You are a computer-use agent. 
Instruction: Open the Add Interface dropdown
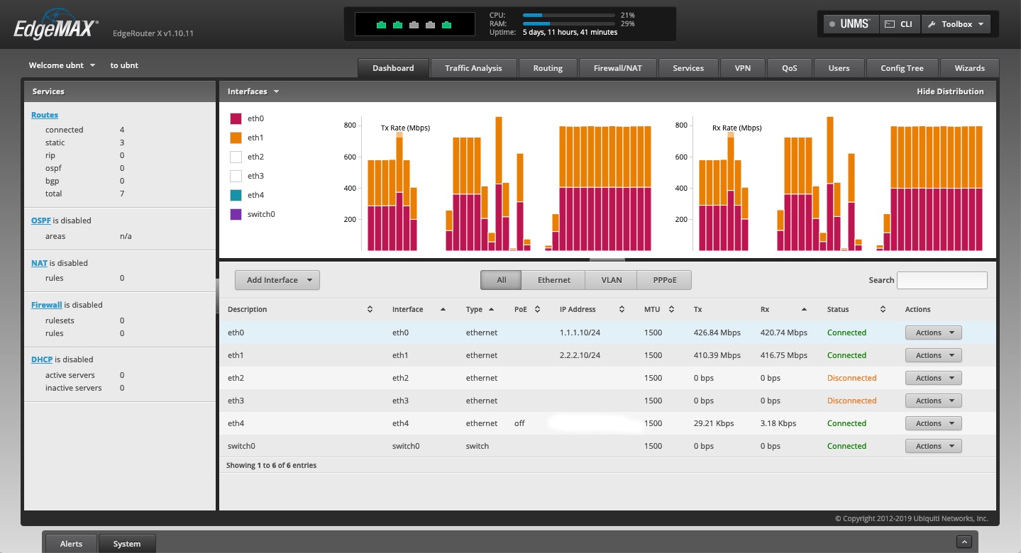click(x=277, y=280)
